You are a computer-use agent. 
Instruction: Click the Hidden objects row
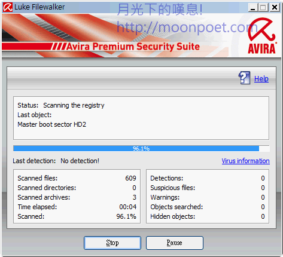(208, 216)
